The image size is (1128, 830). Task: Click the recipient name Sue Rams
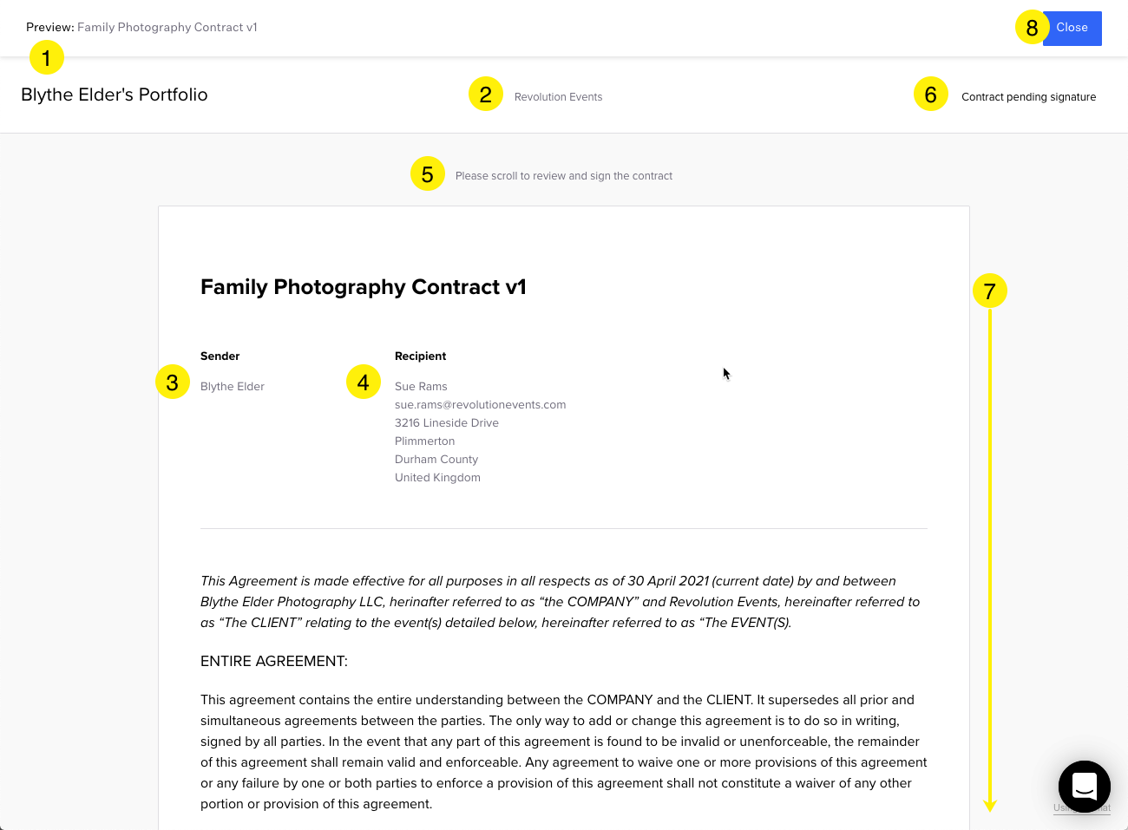point(421,387)
